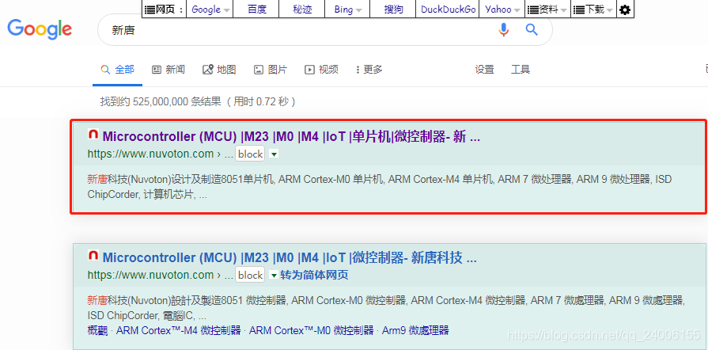Start voice search with microphone icon
This screenshot has height=350, width=708.
(x=503, y=30)
